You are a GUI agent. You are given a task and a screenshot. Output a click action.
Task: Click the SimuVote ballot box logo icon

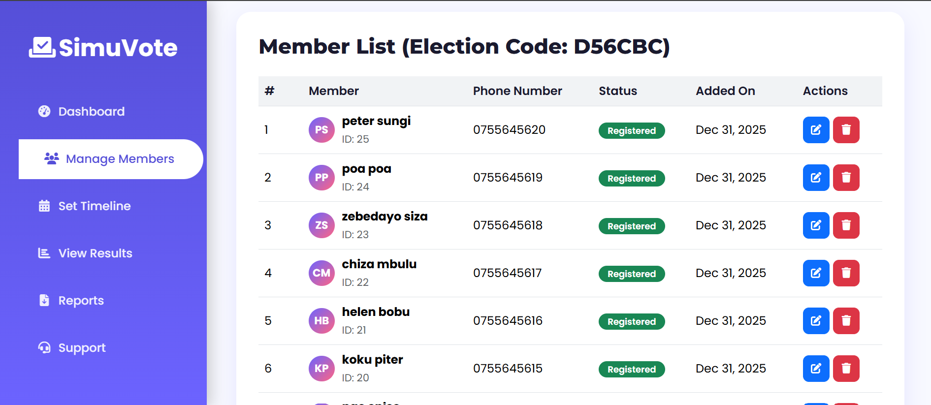(42, 47)
